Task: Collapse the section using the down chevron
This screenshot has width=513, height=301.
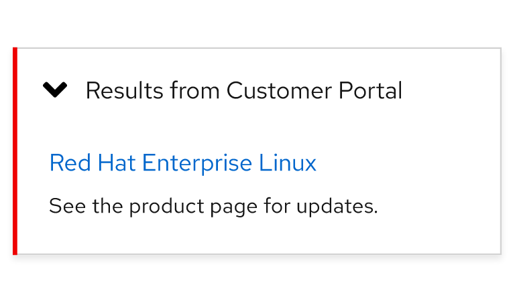Action: [x=55, y=90]
